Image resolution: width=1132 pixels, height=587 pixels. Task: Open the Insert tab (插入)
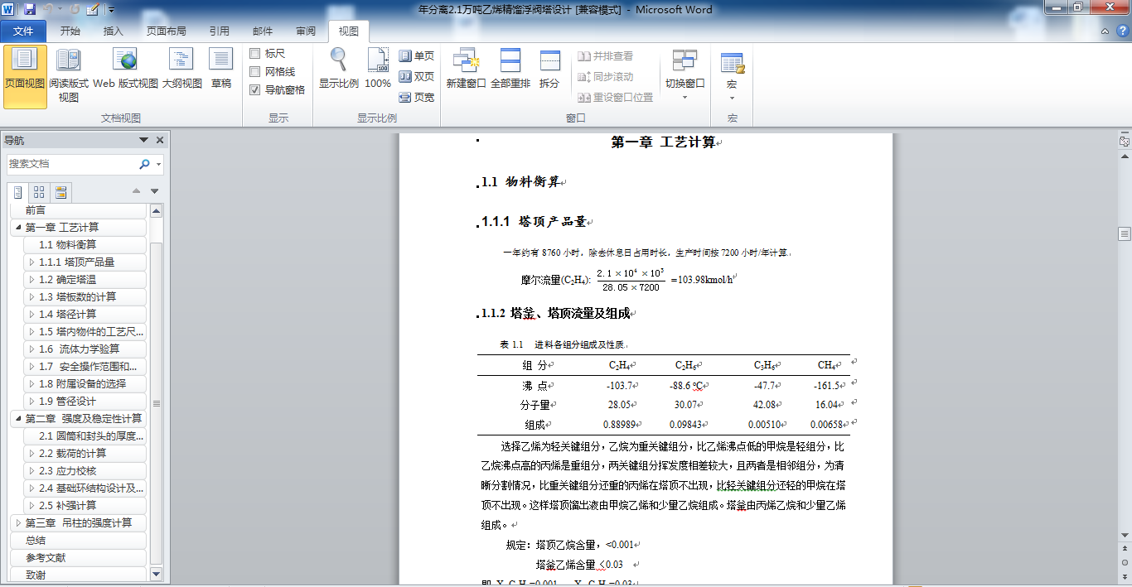pyautogui.click(x=113, y=31)
